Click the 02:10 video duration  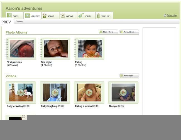[x=26, y=106]
